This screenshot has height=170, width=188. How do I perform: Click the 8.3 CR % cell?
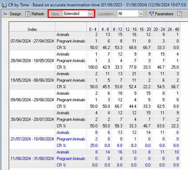coord(131,145)
